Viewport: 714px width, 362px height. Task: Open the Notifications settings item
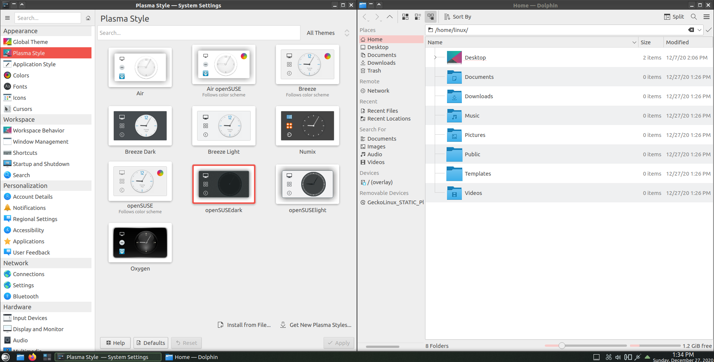[x=46, y=208]
